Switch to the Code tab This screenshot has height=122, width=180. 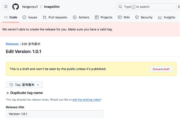coord(11,17)
